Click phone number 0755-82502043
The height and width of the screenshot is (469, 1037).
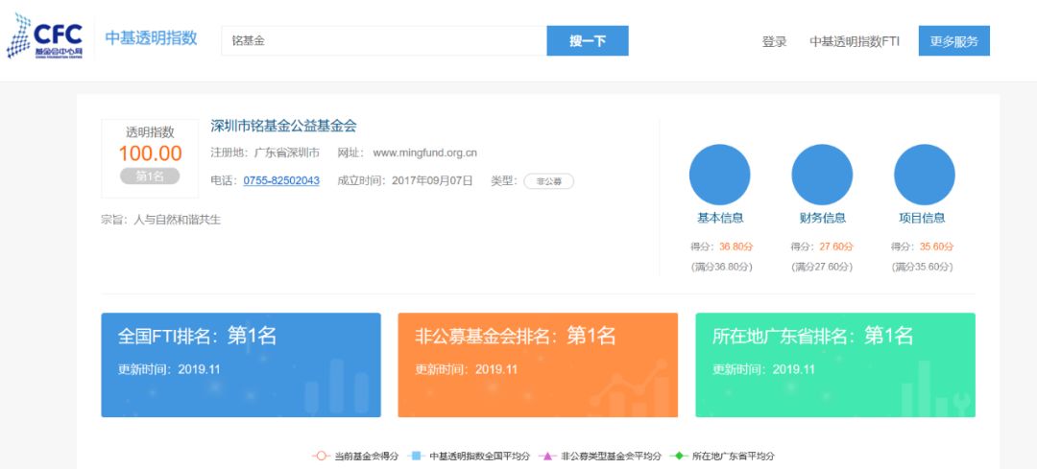tap(281, 180)
